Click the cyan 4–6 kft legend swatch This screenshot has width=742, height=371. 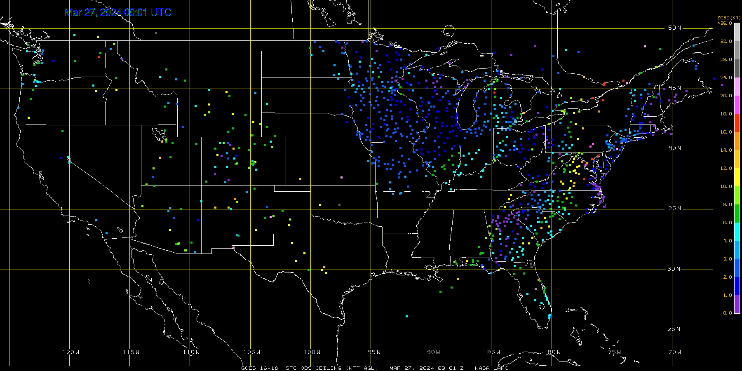(737, 232)
